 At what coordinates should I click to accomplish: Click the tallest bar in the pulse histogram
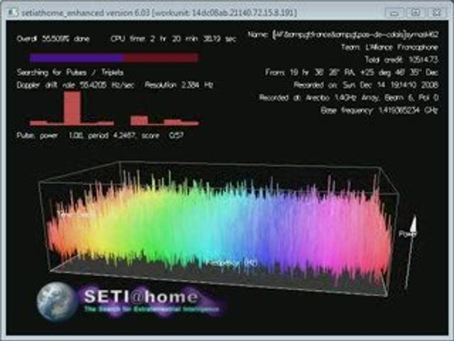72,108
